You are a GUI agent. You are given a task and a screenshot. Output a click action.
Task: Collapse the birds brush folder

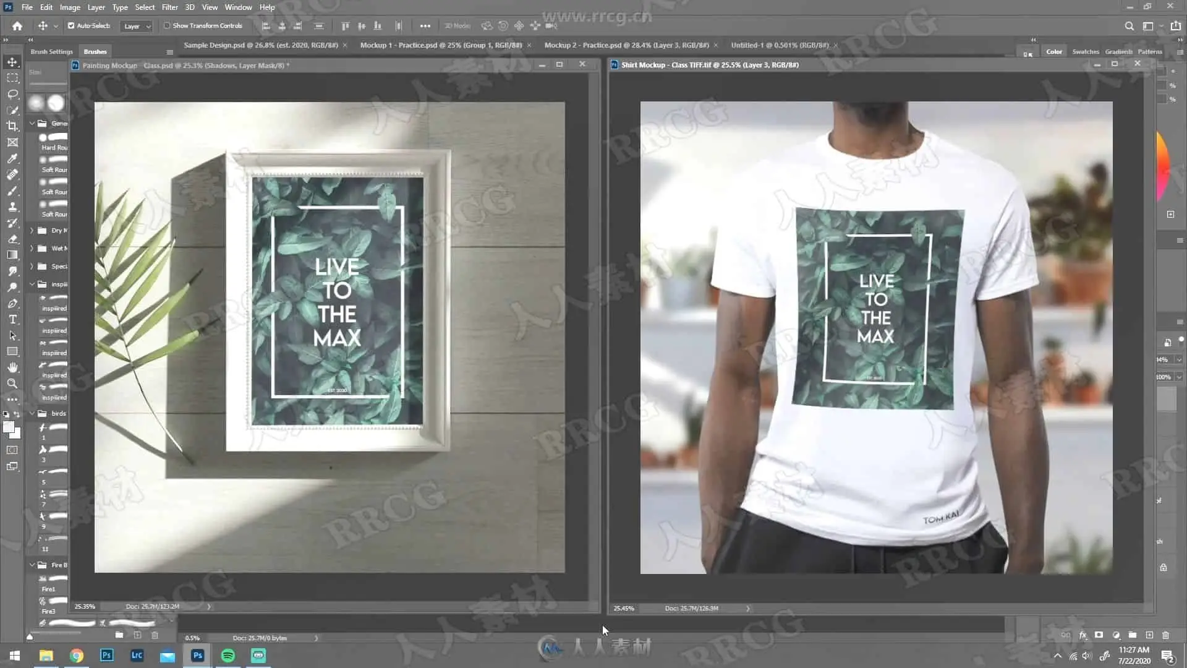(x=32, y=414)
